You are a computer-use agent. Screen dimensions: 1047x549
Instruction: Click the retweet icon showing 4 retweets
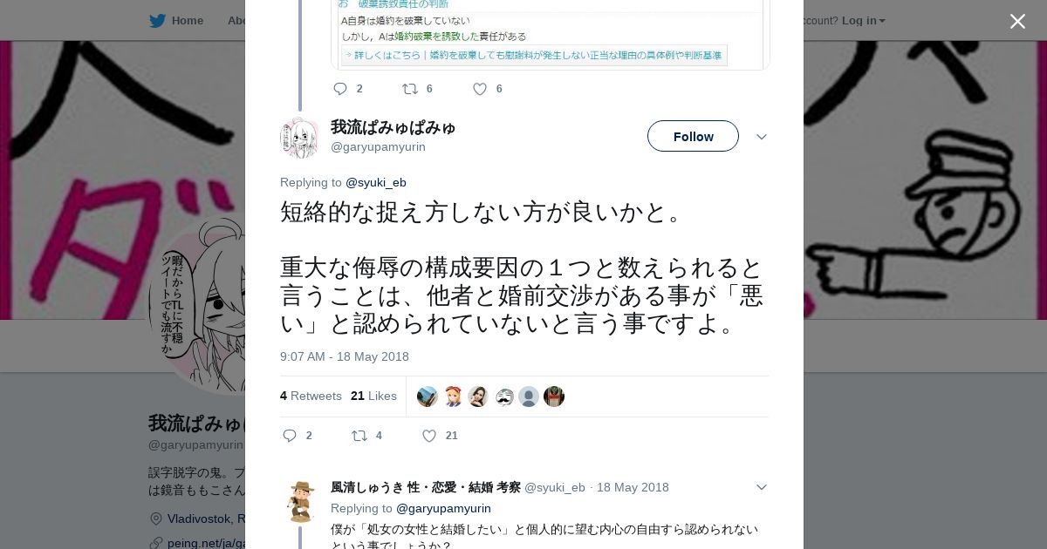[359, 436]
